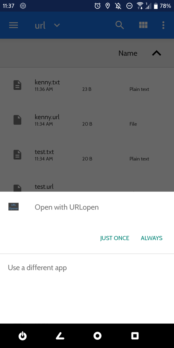Tap the kenny.txt document icon

point(18,85)
